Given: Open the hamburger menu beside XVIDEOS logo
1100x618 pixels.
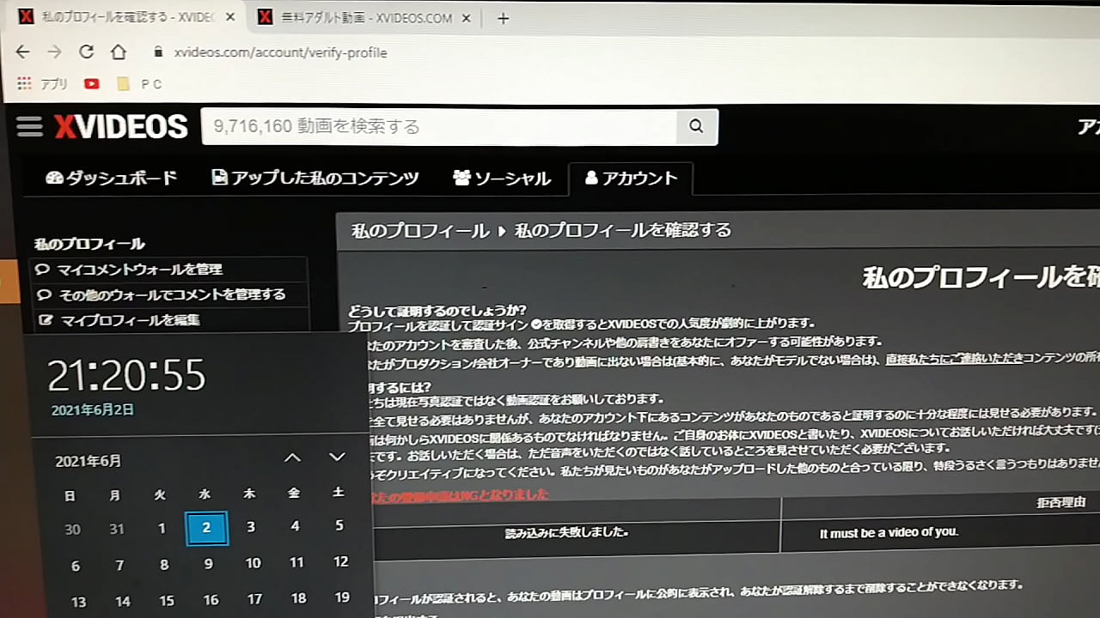Looking at the screenshot, I should coord(29,127).
